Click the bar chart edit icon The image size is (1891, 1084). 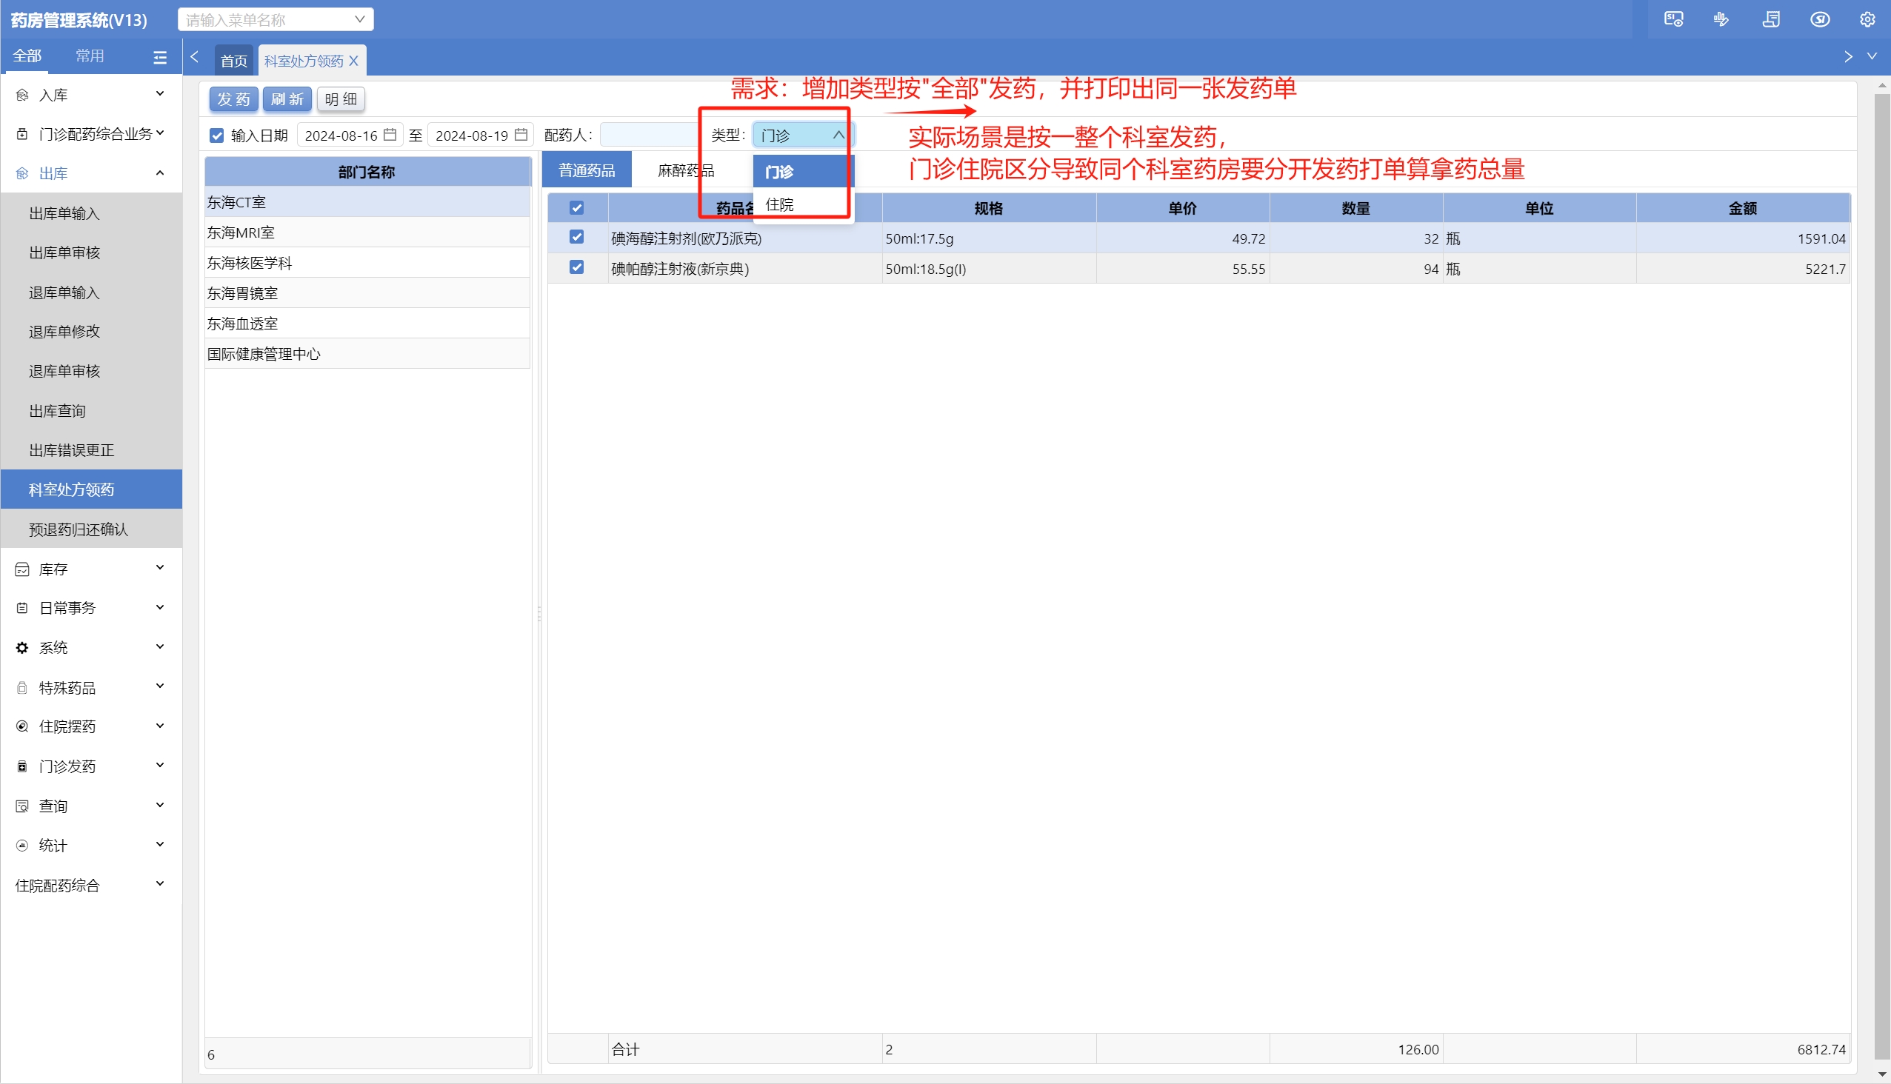pos(1721,19)
